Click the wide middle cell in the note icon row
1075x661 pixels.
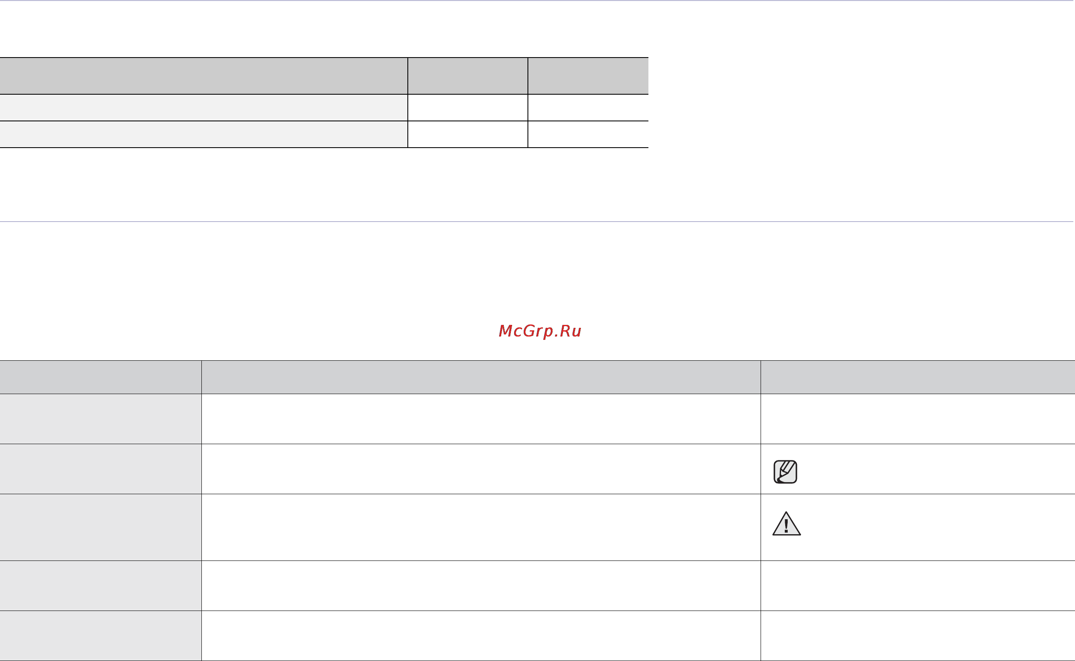[x=481, y=469]
